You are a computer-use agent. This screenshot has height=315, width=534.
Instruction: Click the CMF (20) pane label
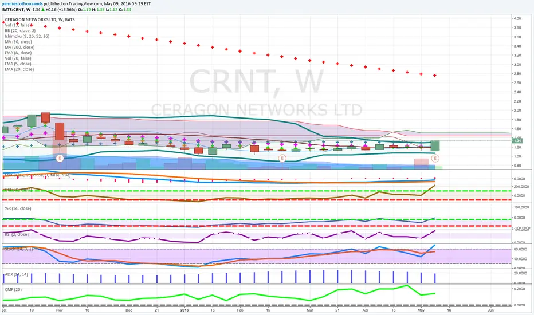pyautogui.click(x=13, y=289)
